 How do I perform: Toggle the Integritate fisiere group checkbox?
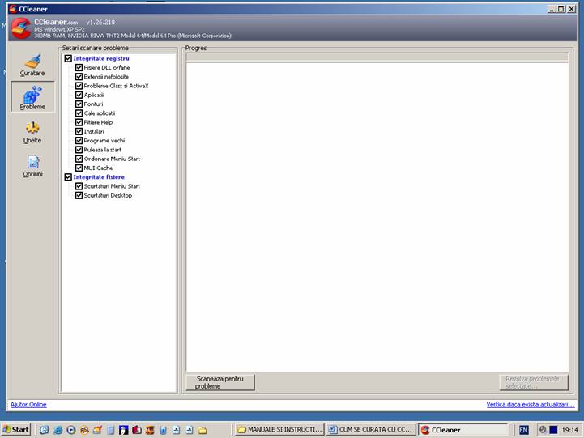coord(68,176)
